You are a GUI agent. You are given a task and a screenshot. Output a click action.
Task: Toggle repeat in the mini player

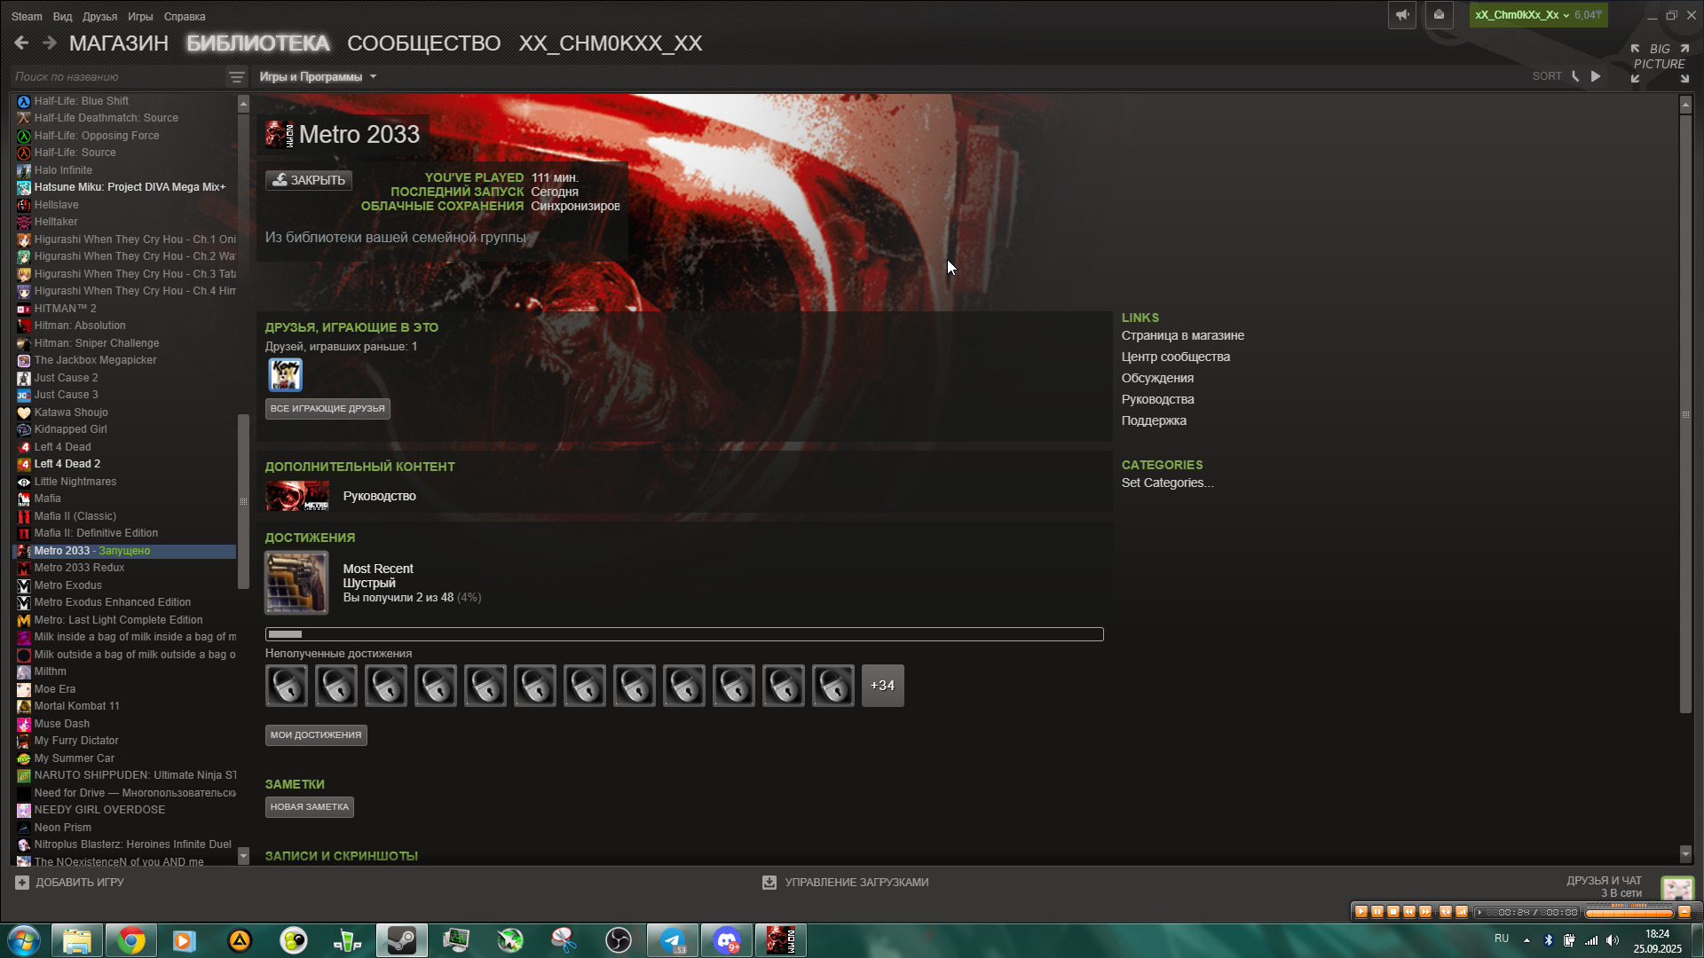point(1445,912)
